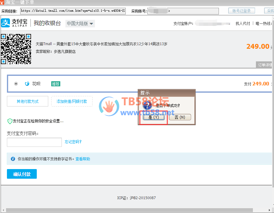This screenshot has height=213, width=274.
Task: Open the 中国大陆版 region dropdown
Action: (x=80, y=23)
